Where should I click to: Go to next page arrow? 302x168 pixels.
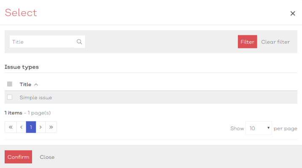click(x=40, y=127)
